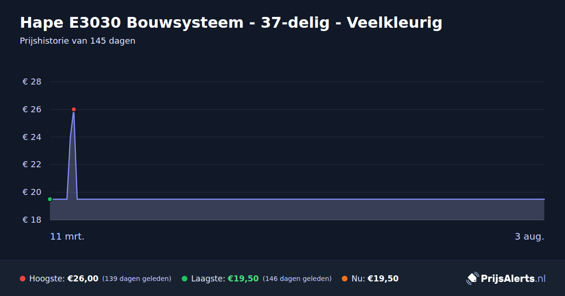The width and height of the screenshot is (565, 296).
Task: Click the € 24 axis label
Action: click(x=32, y=137)
